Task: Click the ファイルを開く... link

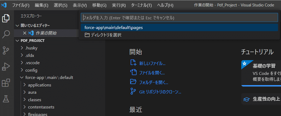Action: [152, 73]
